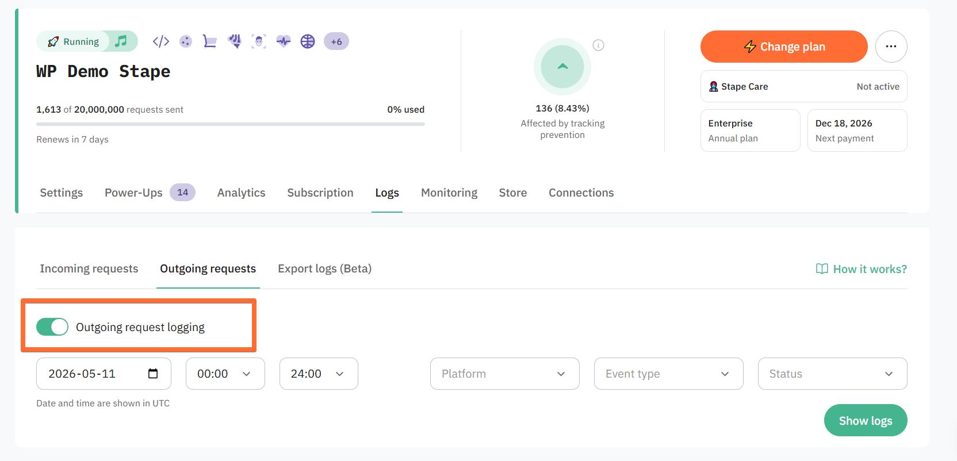This screenshot has width=957, height=461.
Task: Click the rocket Running status badge
Action: click(x=73, y=41)
